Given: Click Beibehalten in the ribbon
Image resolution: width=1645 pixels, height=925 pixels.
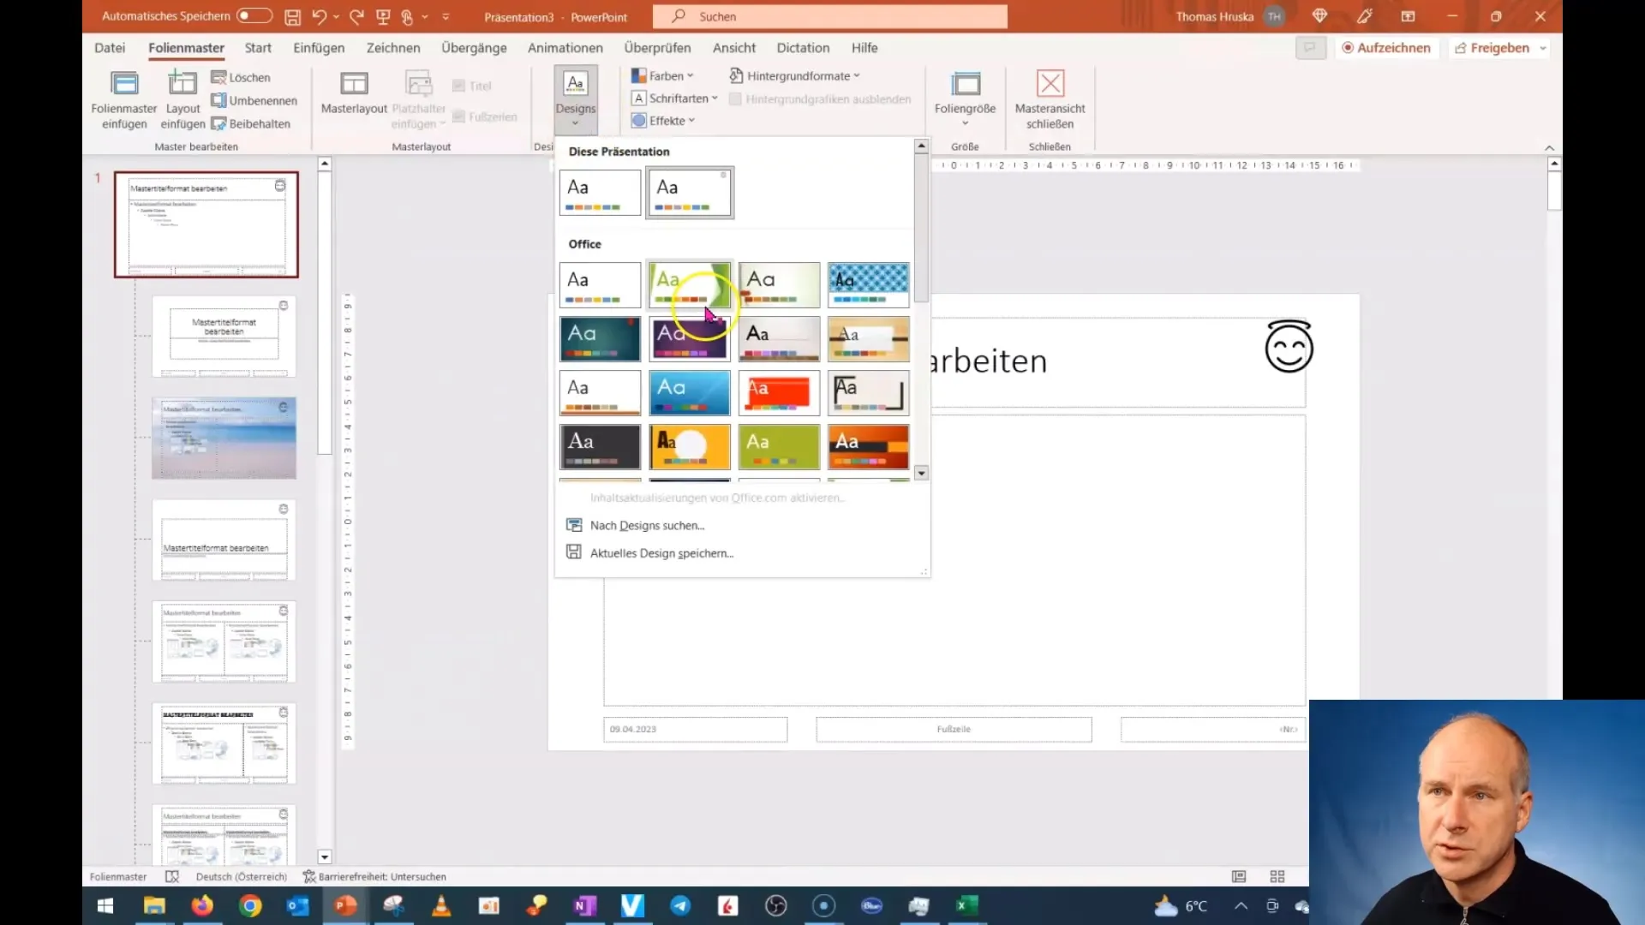Looking at the screenshot, I should (x=251, y=123).
